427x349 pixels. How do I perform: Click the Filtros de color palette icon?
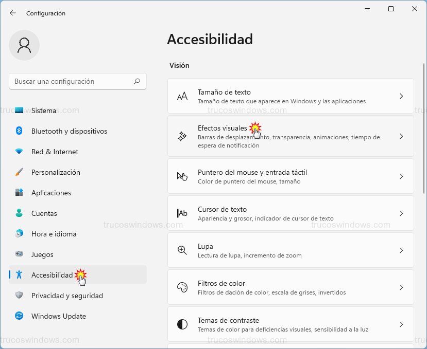pyautogui.click(x=182, y=287)
